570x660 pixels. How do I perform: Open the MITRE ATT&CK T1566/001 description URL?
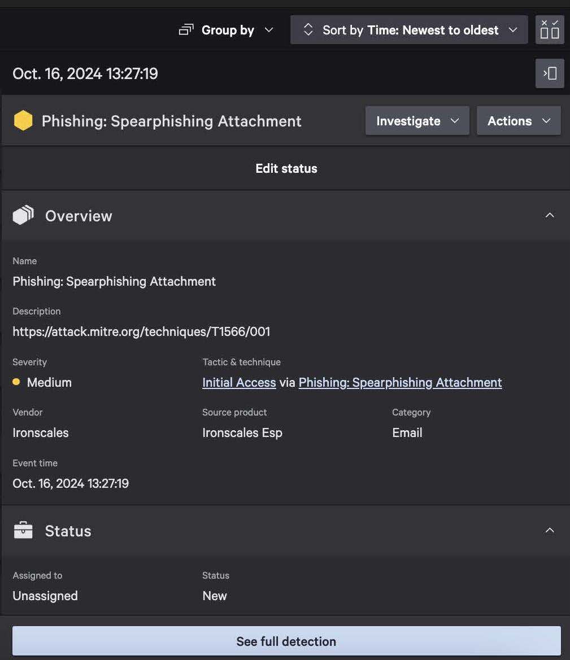click(141, 331)
